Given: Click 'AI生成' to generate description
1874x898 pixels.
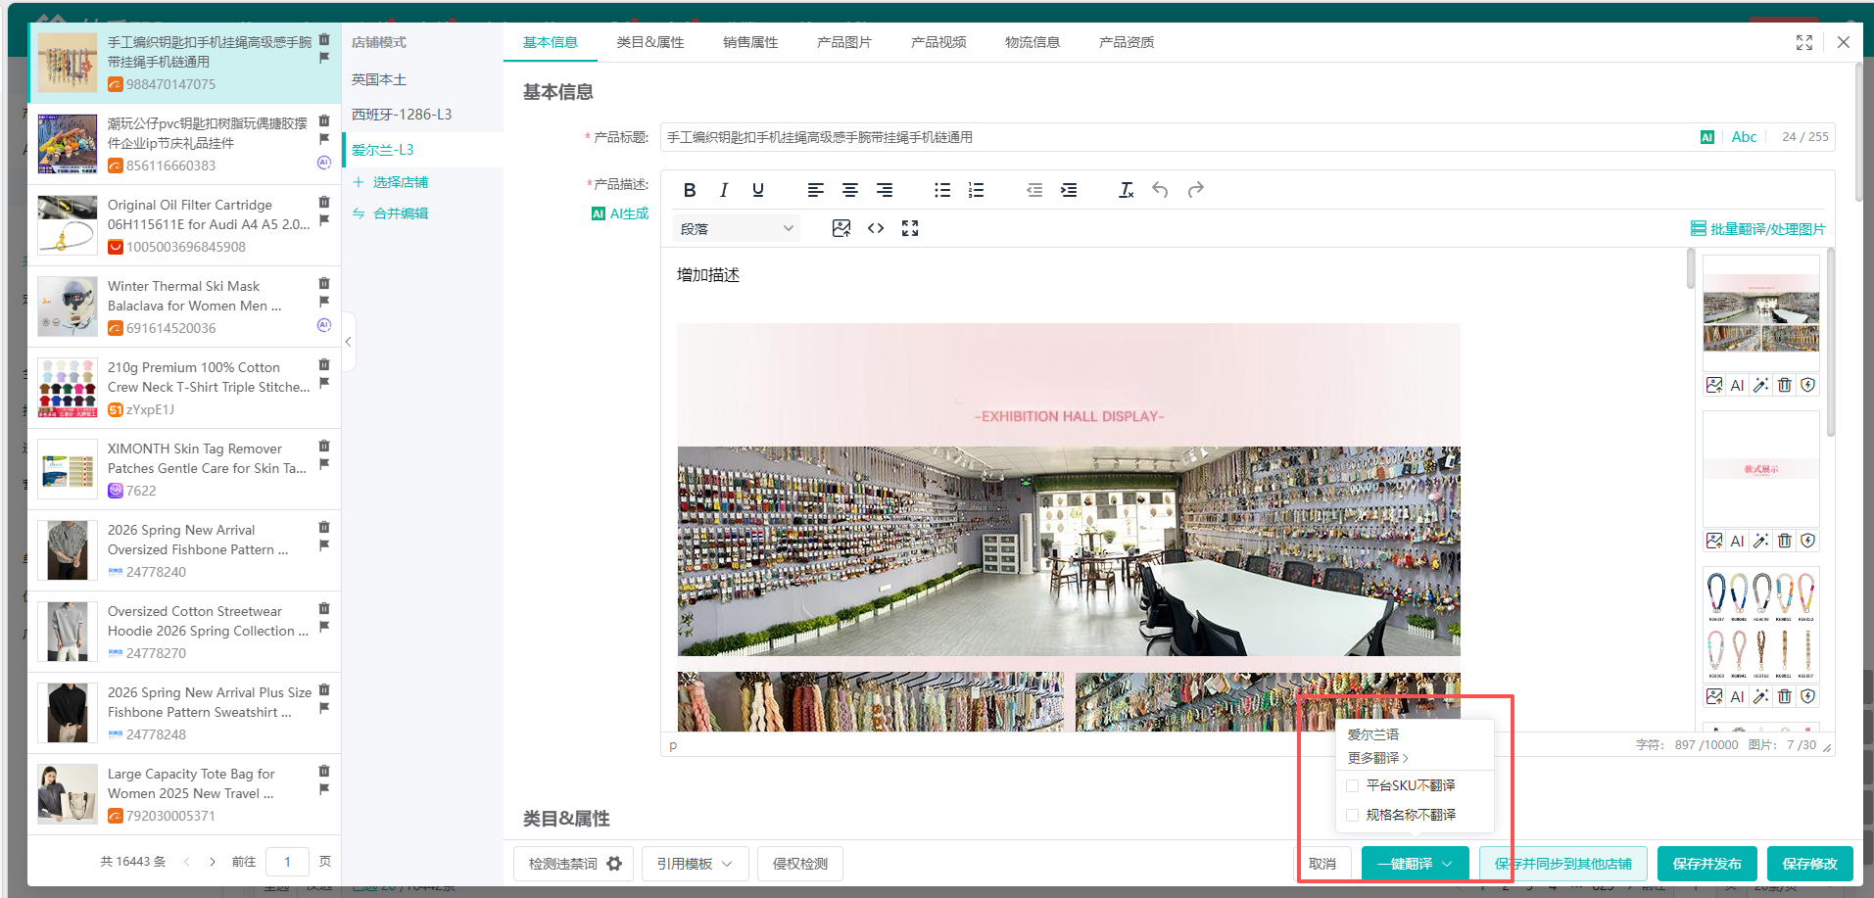Looking at the screenshot, I should [620, 213].
